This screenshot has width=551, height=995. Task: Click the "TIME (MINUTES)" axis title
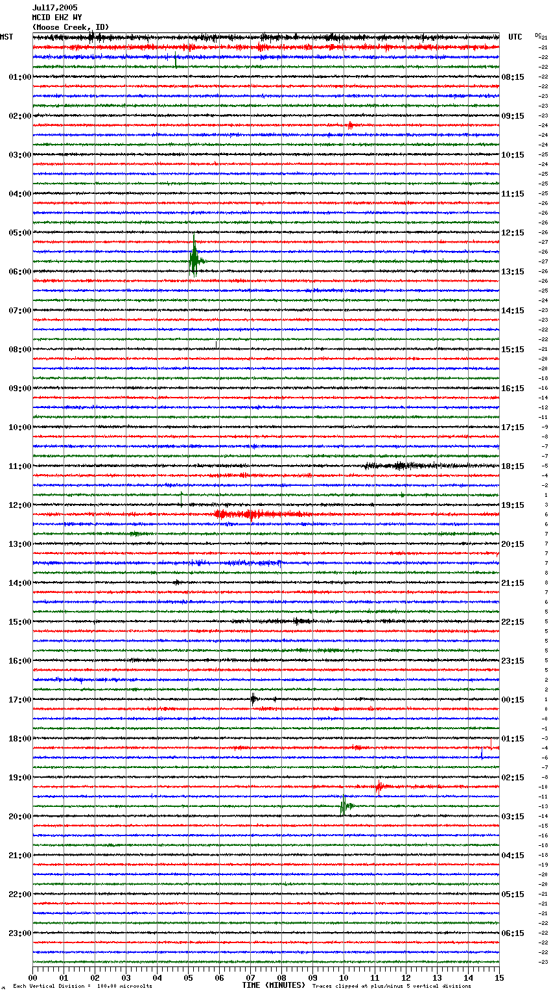pos(274,985)
